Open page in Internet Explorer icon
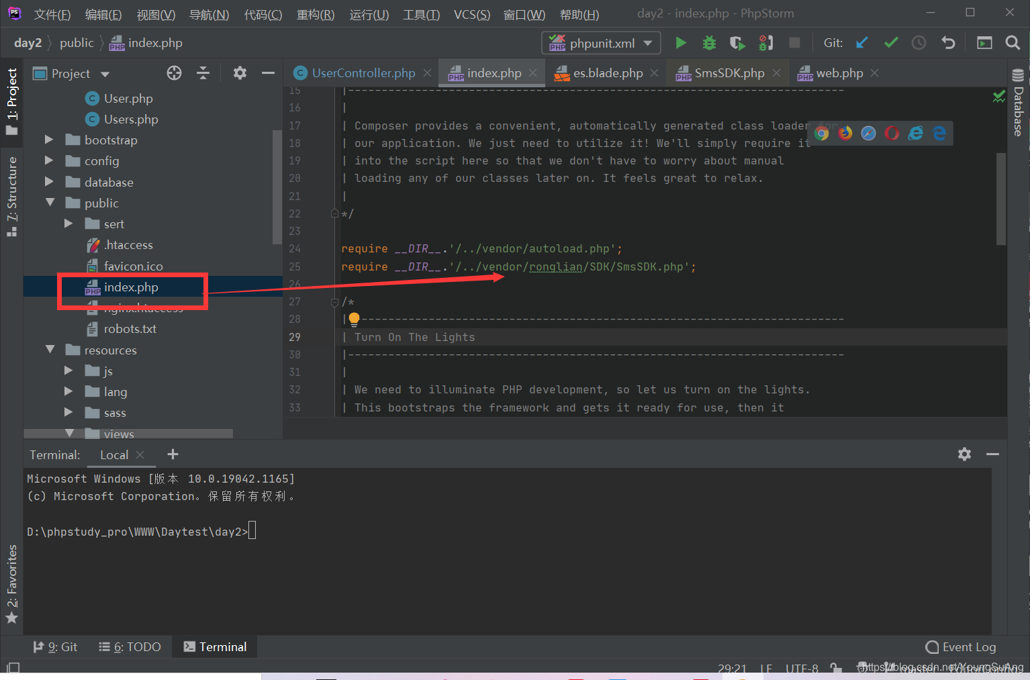Image resolution: width=1030 pixels, height=680 pixels. point(915,133)
